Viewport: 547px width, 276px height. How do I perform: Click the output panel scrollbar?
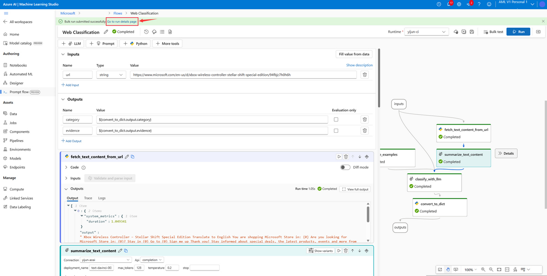pos(368,215)
